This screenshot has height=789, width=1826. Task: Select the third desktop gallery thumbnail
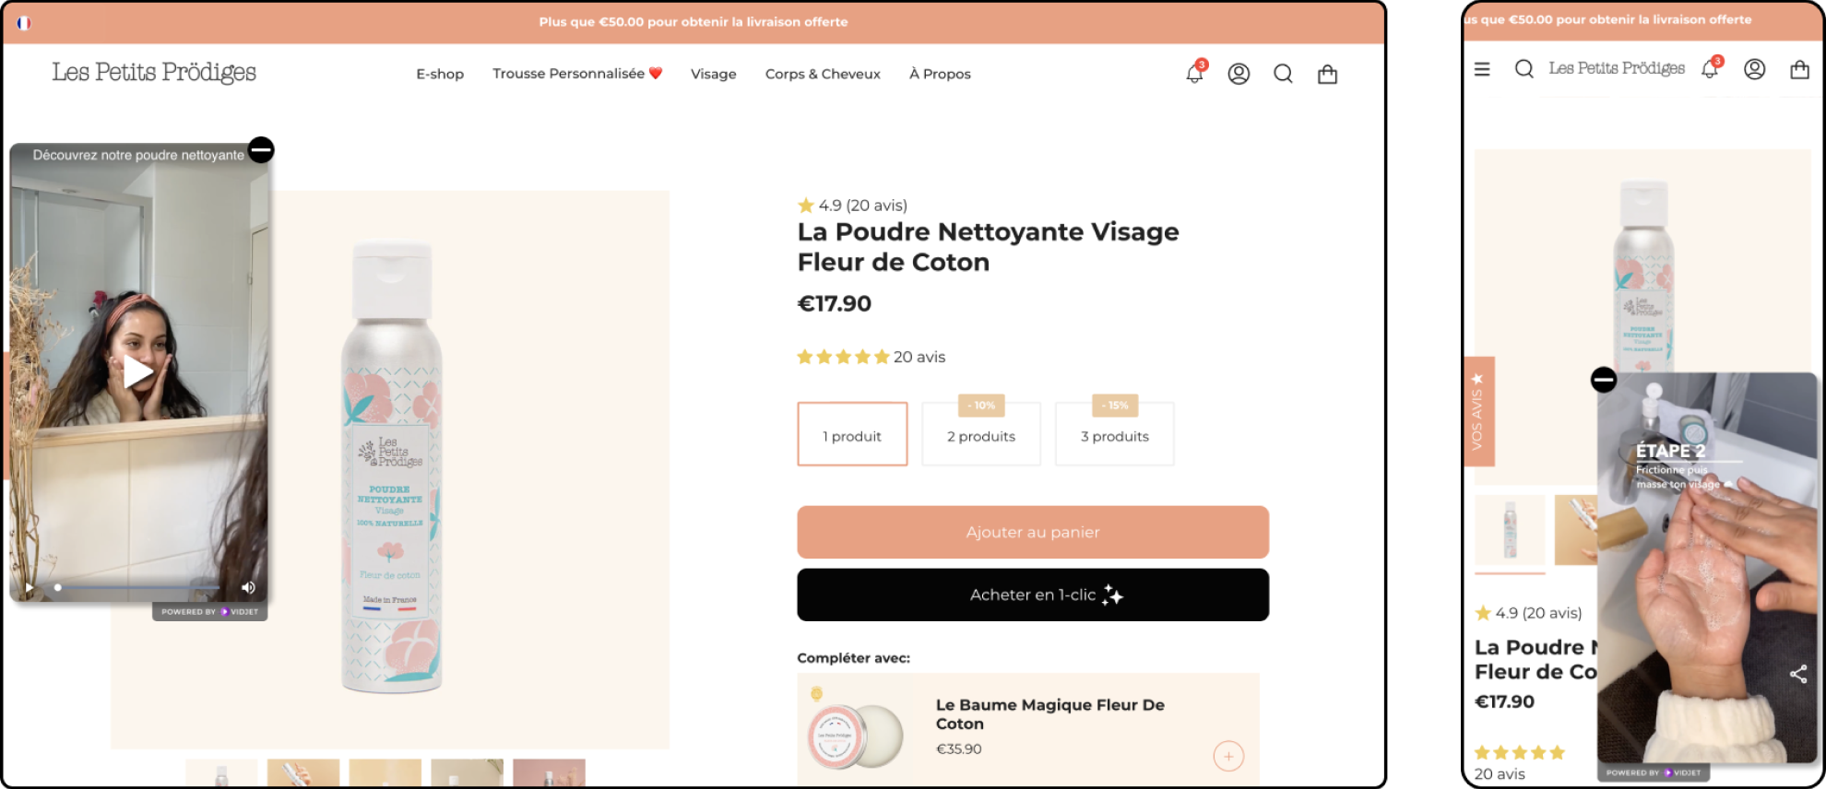click(x=385, y=772)
